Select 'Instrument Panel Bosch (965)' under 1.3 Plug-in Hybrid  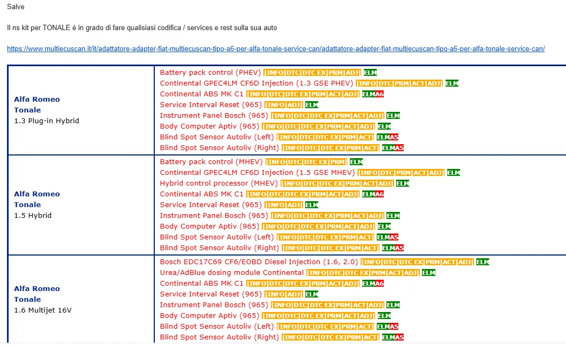click(214, 116)
